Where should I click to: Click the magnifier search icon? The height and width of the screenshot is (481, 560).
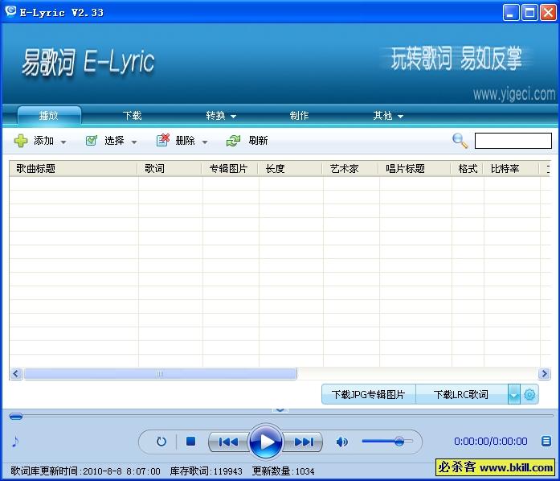click(460, 141)
